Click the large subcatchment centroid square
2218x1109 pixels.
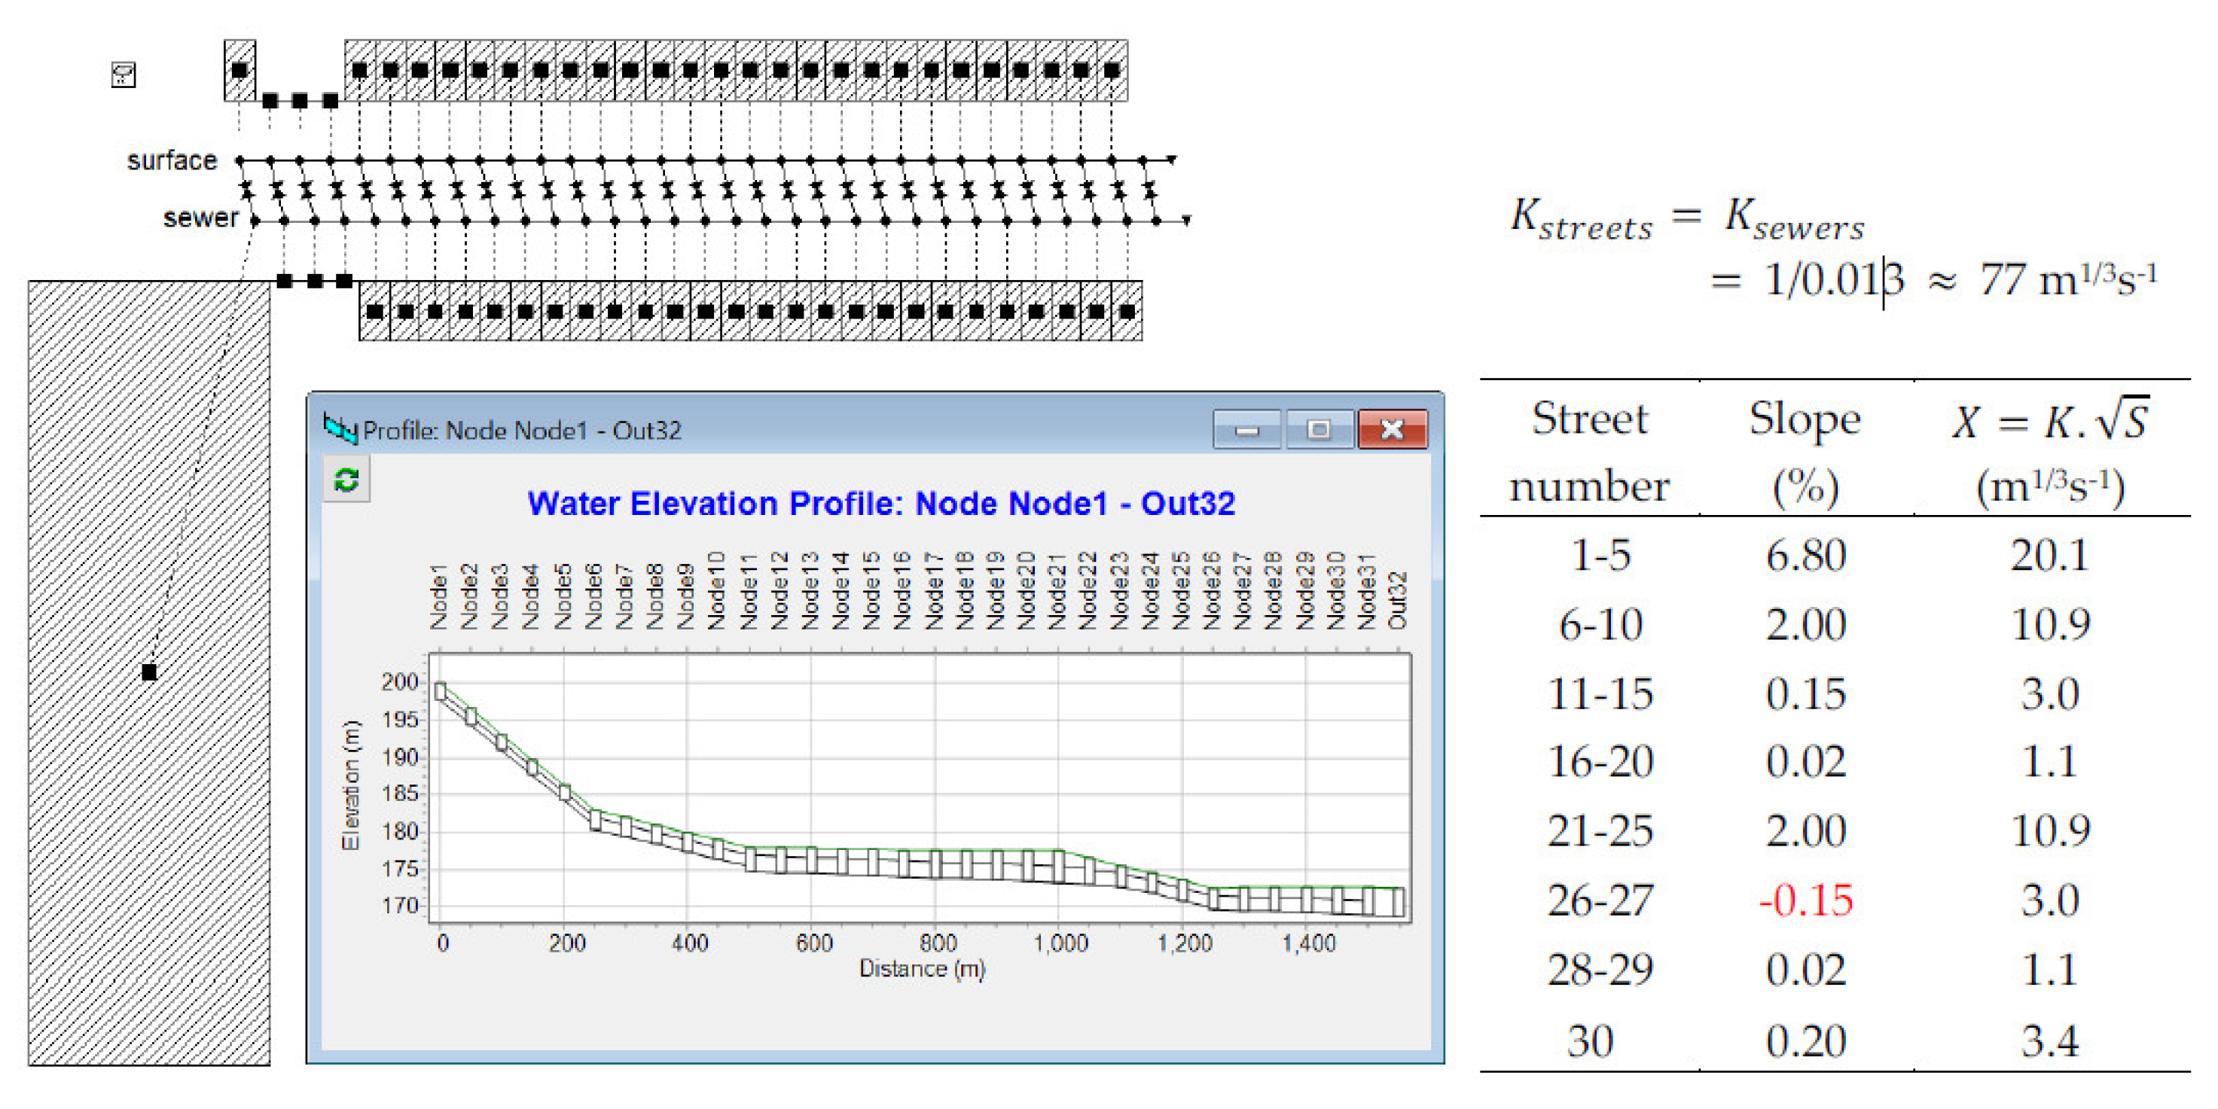[150, 672]
